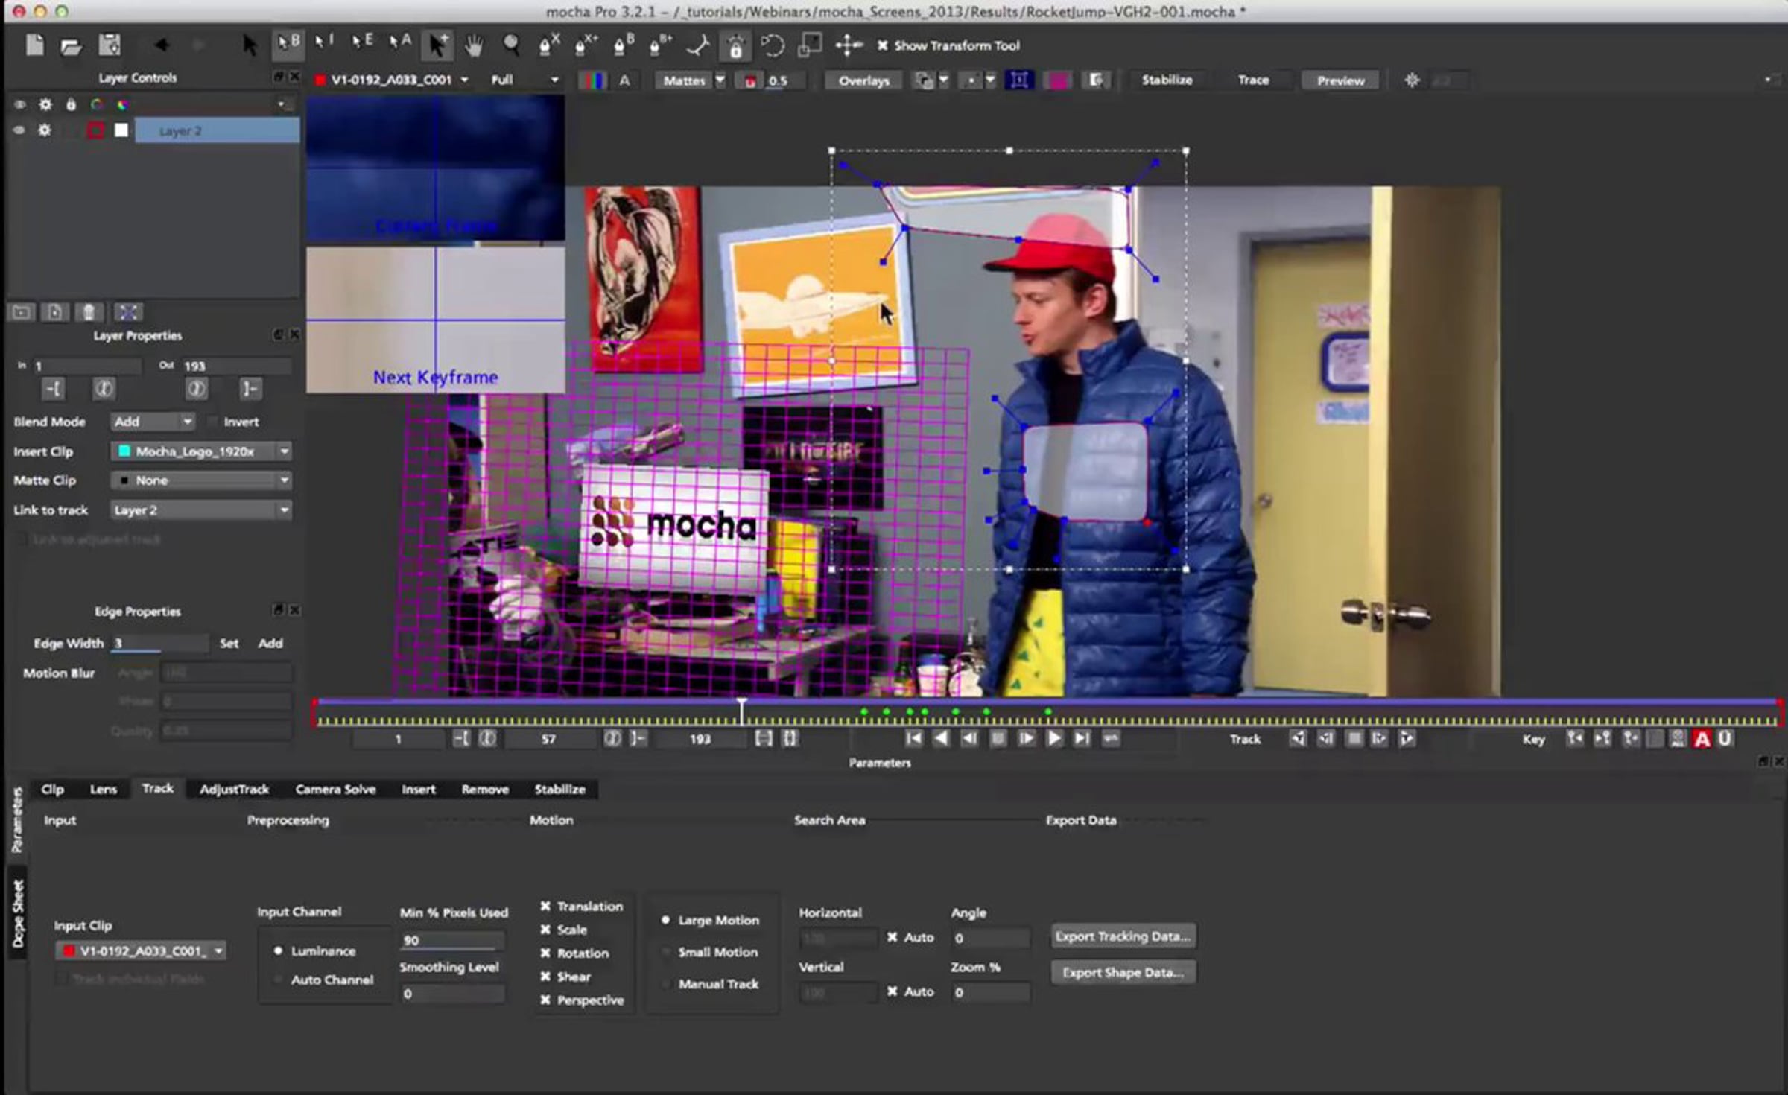Image resolution: width=1788 pixels, height=1095 pixels.
Task: Create a new project from the toolbar
Action: click(x=34, y=45)
